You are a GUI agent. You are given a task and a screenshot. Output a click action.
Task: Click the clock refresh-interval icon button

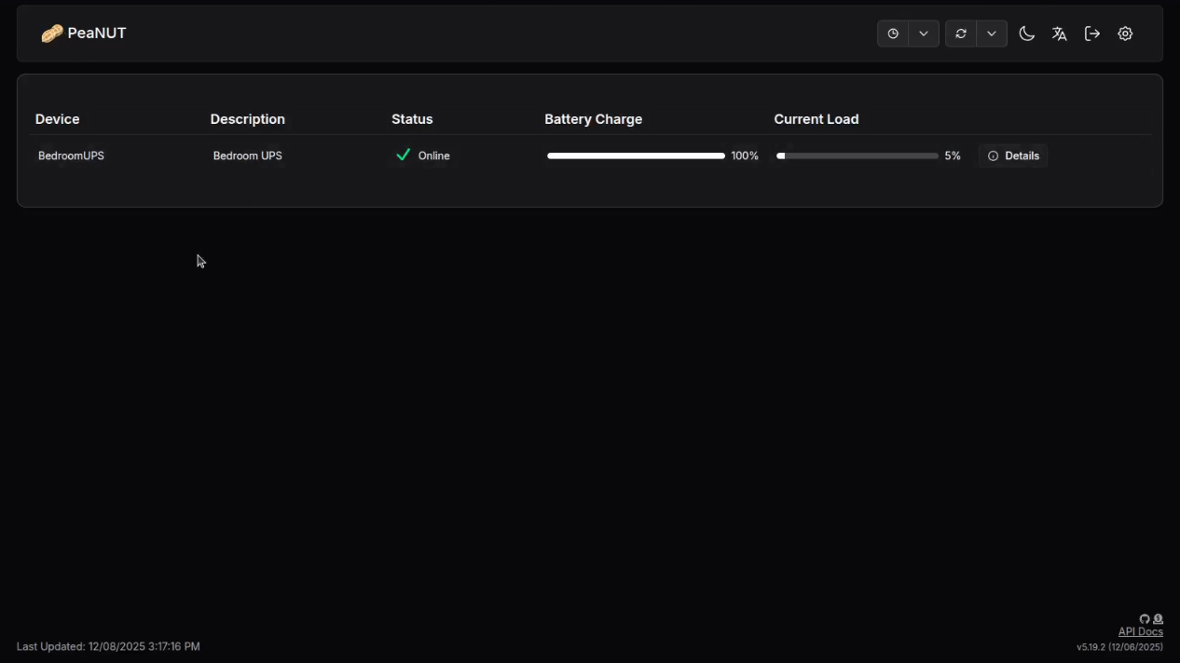[893, 34]
